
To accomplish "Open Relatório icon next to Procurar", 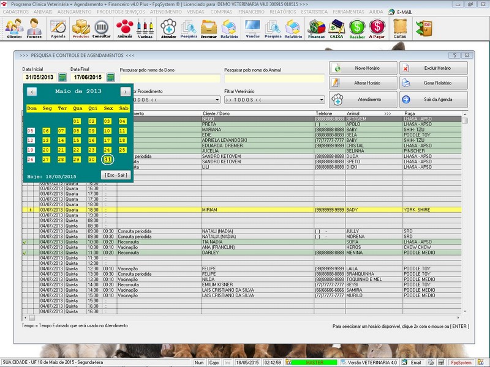I will pyautogui.click(x=229, y=28).
